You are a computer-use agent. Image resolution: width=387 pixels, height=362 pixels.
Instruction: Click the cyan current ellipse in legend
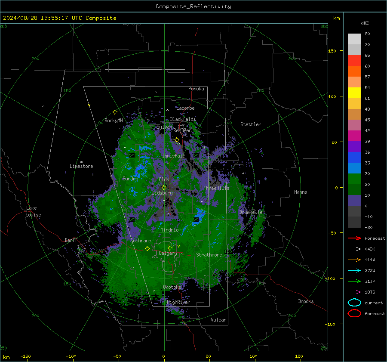354,303
